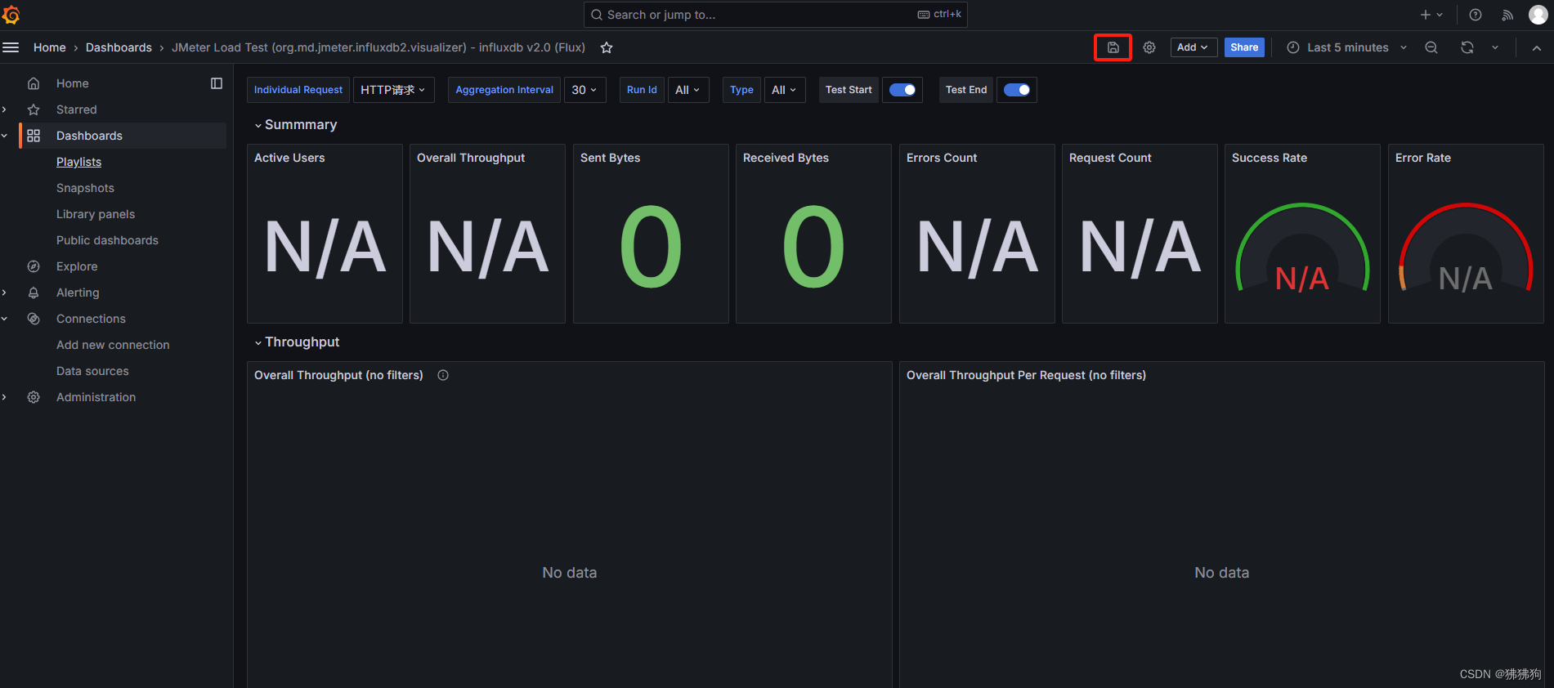Image resolution: width=1554 pixels, height=688 pixels.
Task: Click the Active Users panel title
Action: pos(289,158)
